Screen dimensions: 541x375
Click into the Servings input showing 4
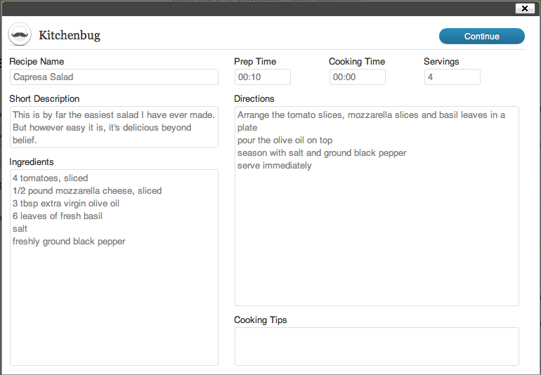point(452,77)
